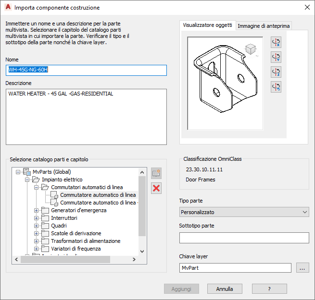Viewport: 315px width, 300px height.
Task: Open the Tipo parte dropdown
Action: tap(244, 212)
